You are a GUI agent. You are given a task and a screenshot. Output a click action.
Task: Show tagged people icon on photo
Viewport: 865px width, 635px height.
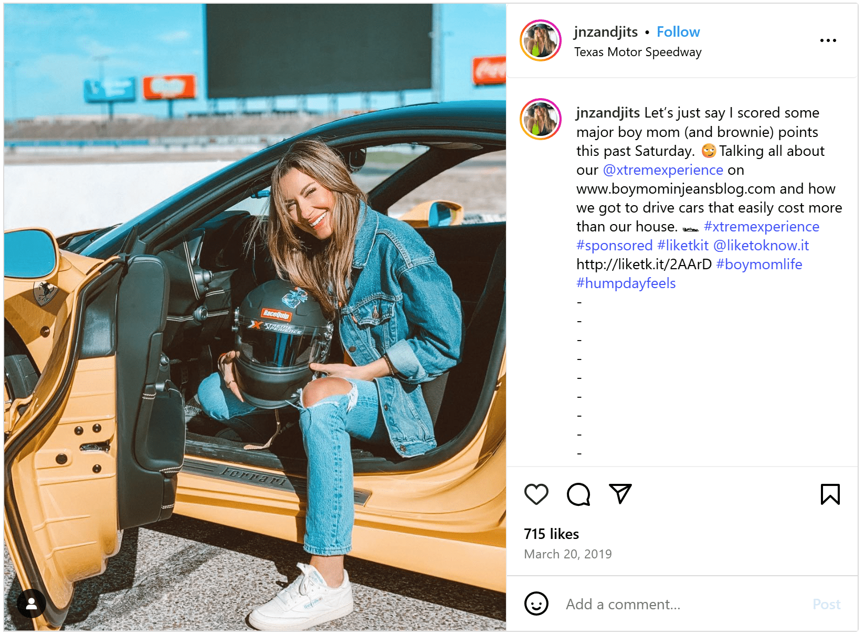31,604
